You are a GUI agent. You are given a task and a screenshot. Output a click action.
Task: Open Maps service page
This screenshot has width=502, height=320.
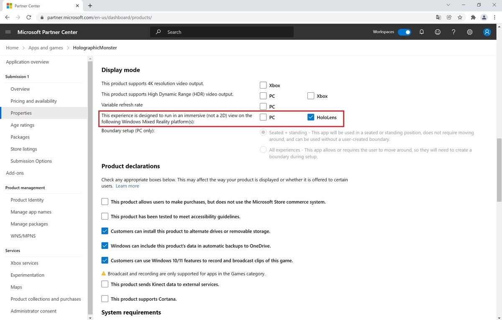[16, 287]
